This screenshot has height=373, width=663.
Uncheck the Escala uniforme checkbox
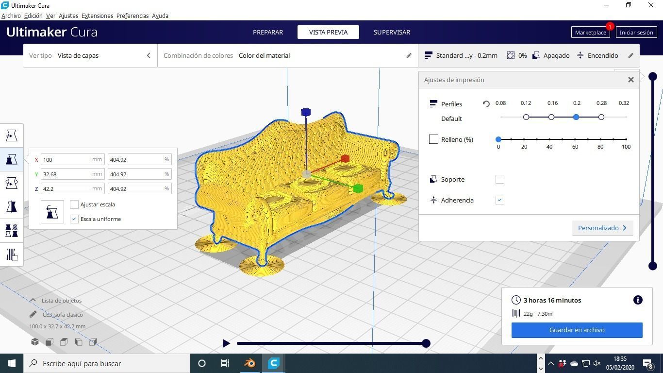point(74,219)
